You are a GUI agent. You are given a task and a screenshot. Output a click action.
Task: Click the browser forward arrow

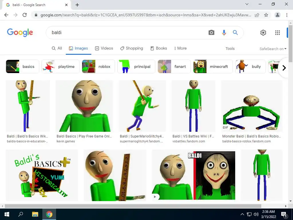point(15,15)
